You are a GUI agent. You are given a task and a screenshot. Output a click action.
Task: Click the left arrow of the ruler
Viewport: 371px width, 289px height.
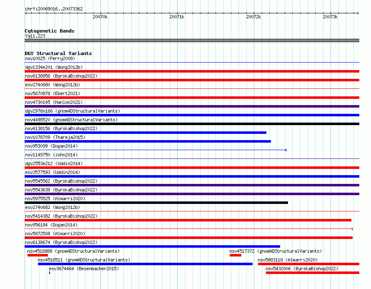click(26, 13)
